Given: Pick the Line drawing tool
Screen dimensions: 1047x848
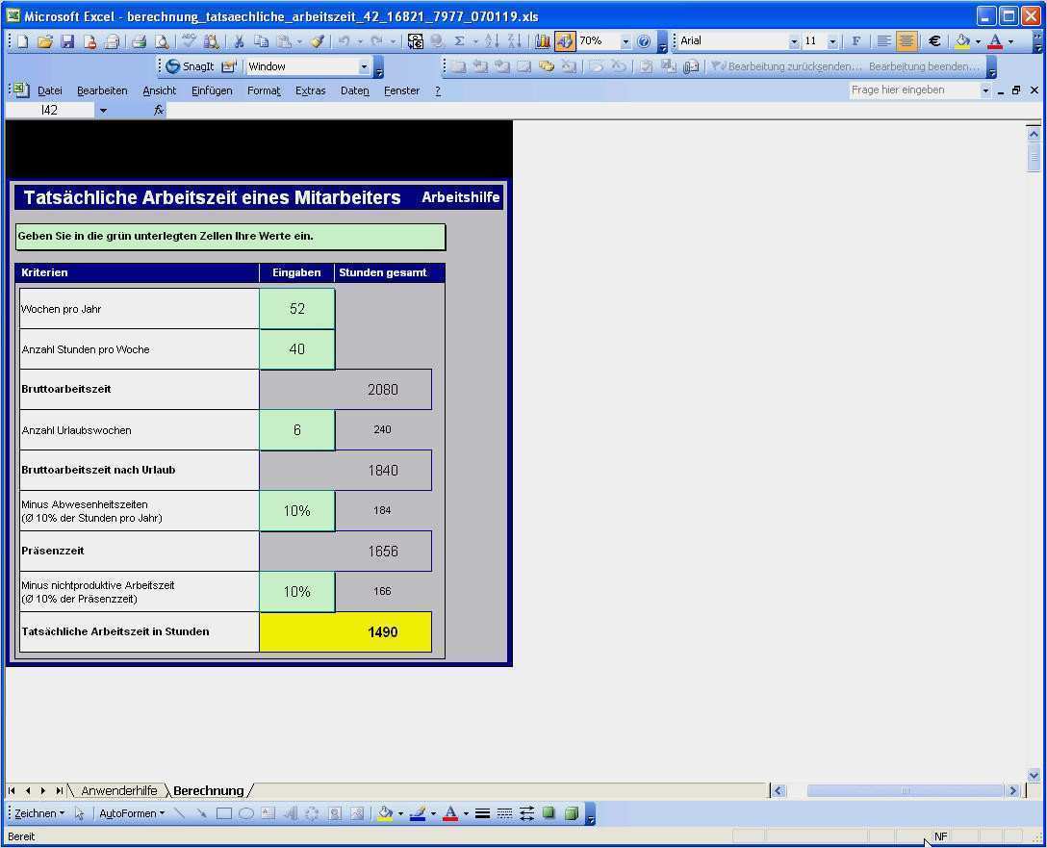Looking at the screenshot, I should (179, 813).
